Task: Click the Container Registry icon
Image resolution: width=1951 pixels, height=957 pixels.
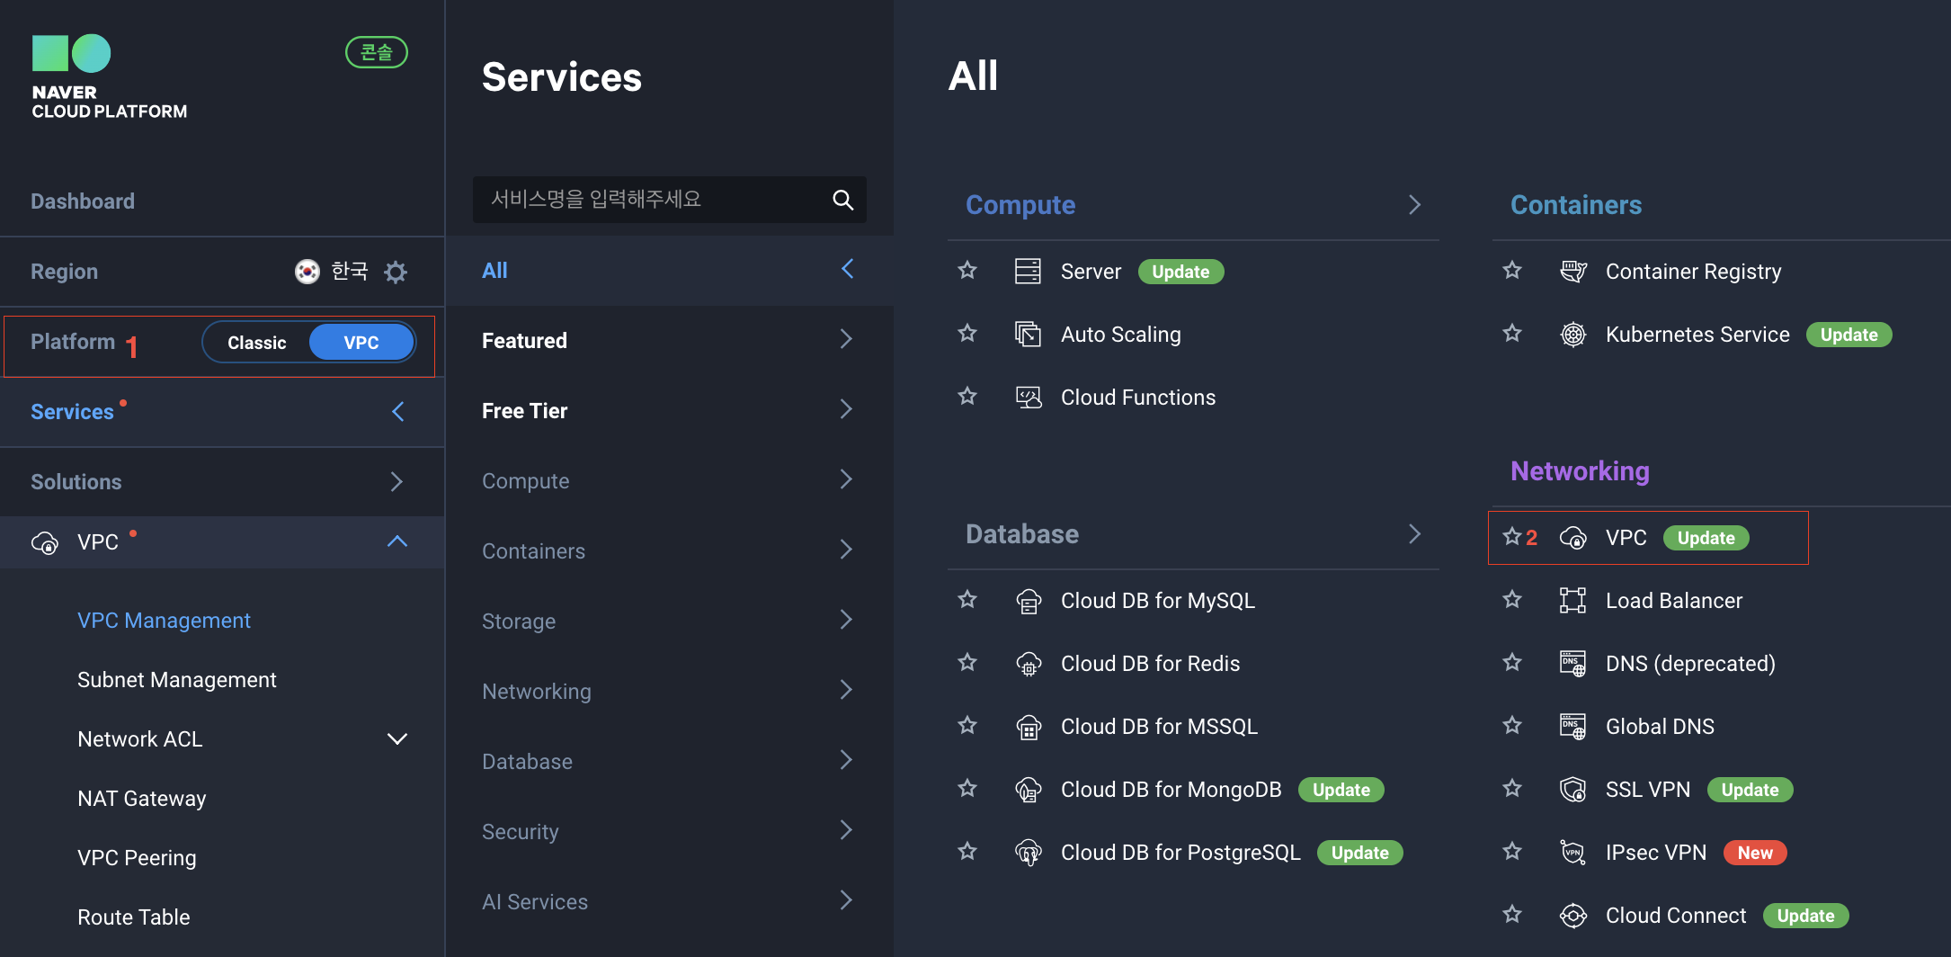Action: coord(1573,271)
